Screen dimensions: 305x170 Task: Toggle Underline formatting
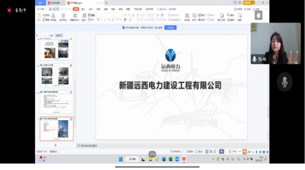point(105,20)
